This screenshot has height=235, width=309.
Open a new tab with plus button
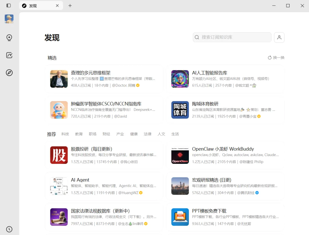click(x=70, y=5)
